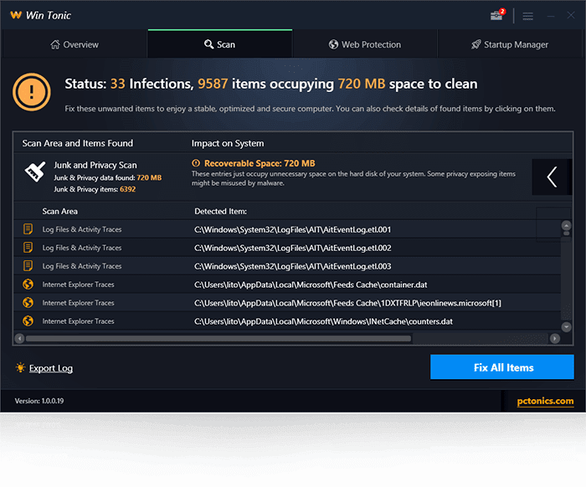Click the Recoverable Space: 720 MB text
The width and height of the screenshot is (586, 487).
pyautogui.click(x=260, y=163)
